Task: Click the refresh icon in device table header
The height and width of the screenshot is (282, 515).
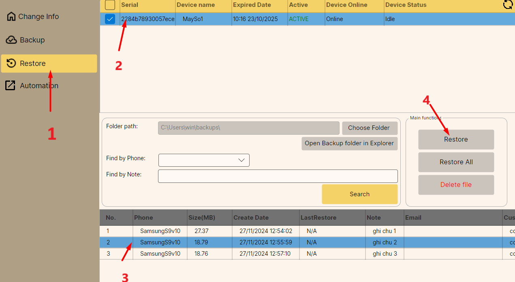Action: pyautogui.click(x=507, y=5)
